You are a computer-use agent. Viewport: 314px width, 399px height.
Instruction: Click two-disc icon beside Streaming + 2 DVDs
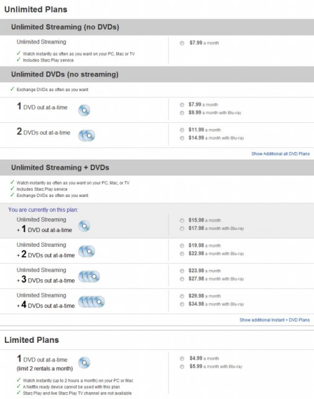coord(86,251)
